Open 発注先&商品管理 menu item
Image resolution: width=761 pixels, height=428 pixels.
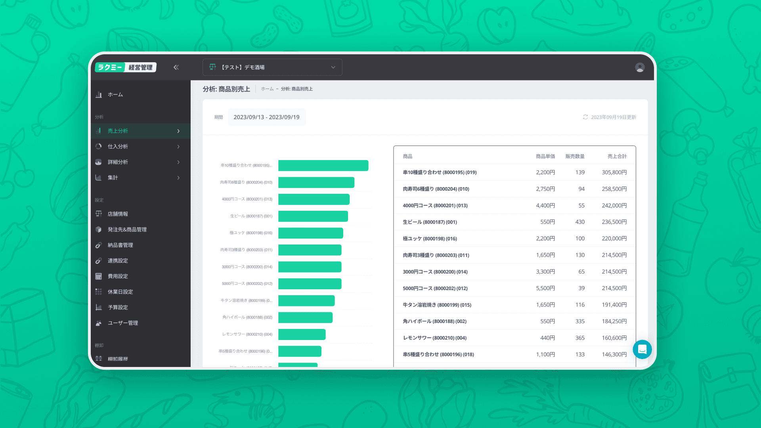point(127,229)
